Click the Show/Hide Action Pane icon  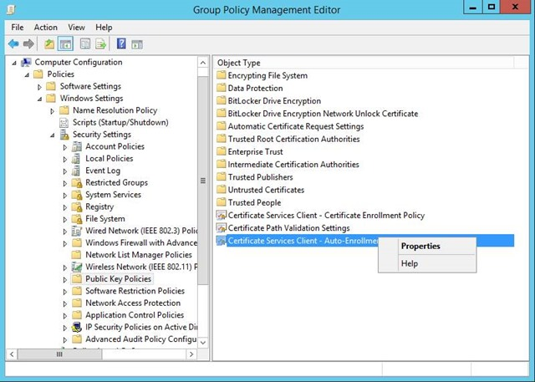(137, 44)
